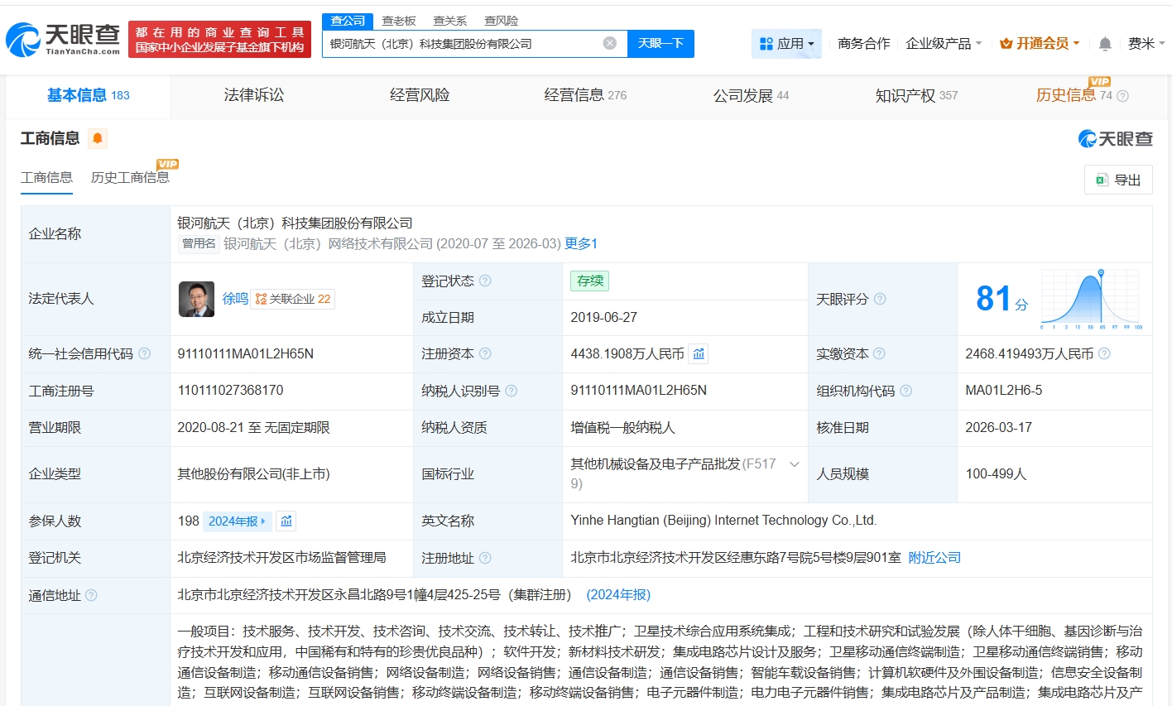
Task: Open the notification bell icon
Action: pyautogui.click(x=1105, y=44)
